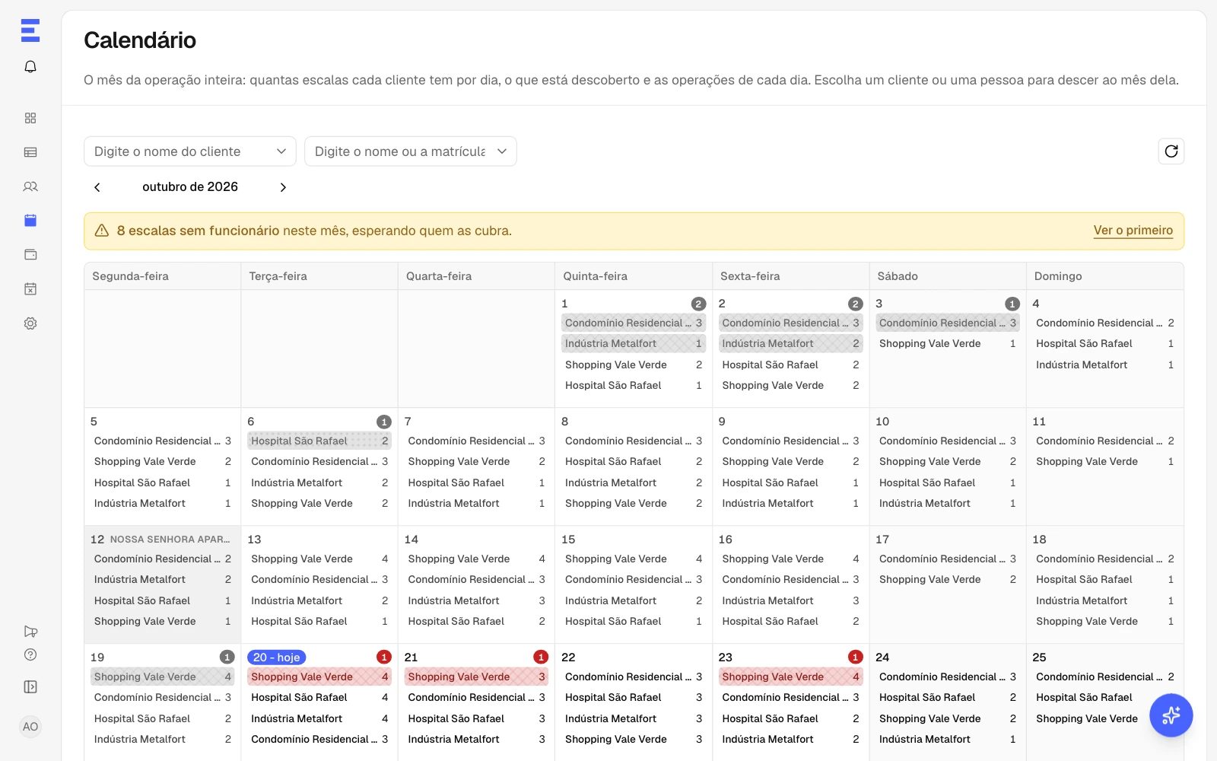The width and height of the screenshot is (1217, 761).
Task: Click the flag-play icon in sidebar
Action: [x=30, y=632]
